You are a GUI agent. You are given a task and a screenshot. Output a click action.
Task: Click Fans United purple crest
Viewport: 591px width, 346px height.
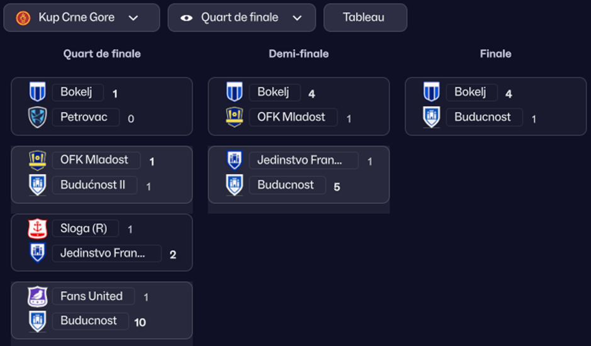pos(38,296)
